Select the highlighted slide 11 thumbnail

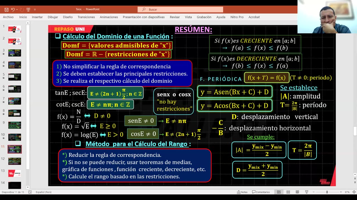pyautogui.click(x=15, y=149)
